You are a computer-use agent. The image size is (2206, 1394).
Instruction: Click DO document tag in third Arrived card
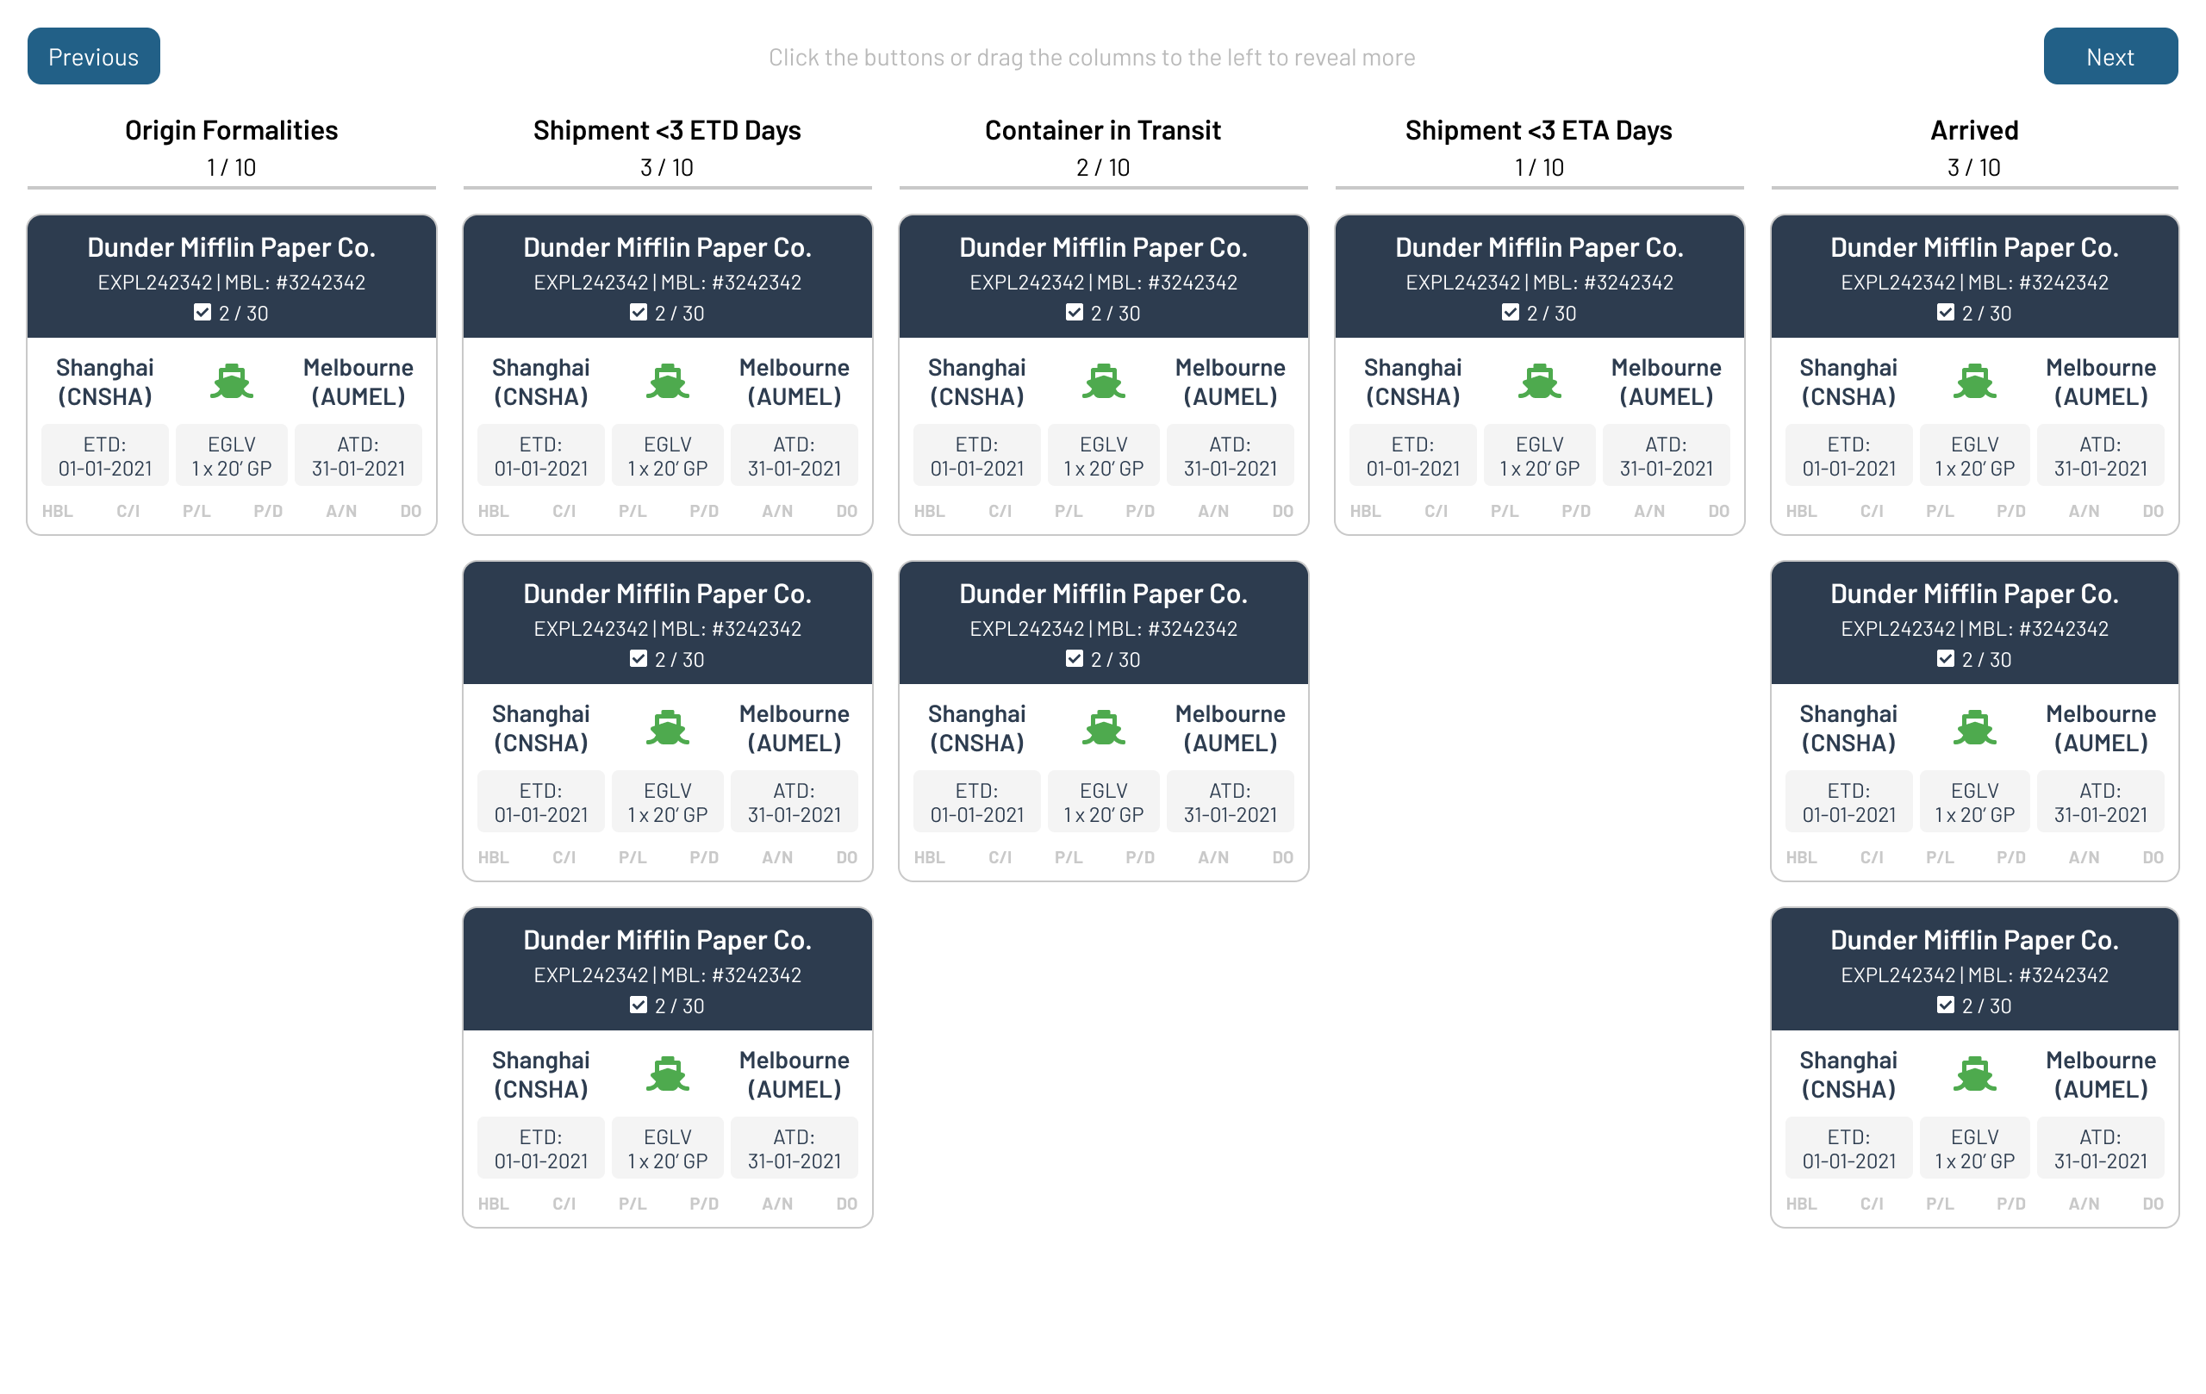2153,1204
